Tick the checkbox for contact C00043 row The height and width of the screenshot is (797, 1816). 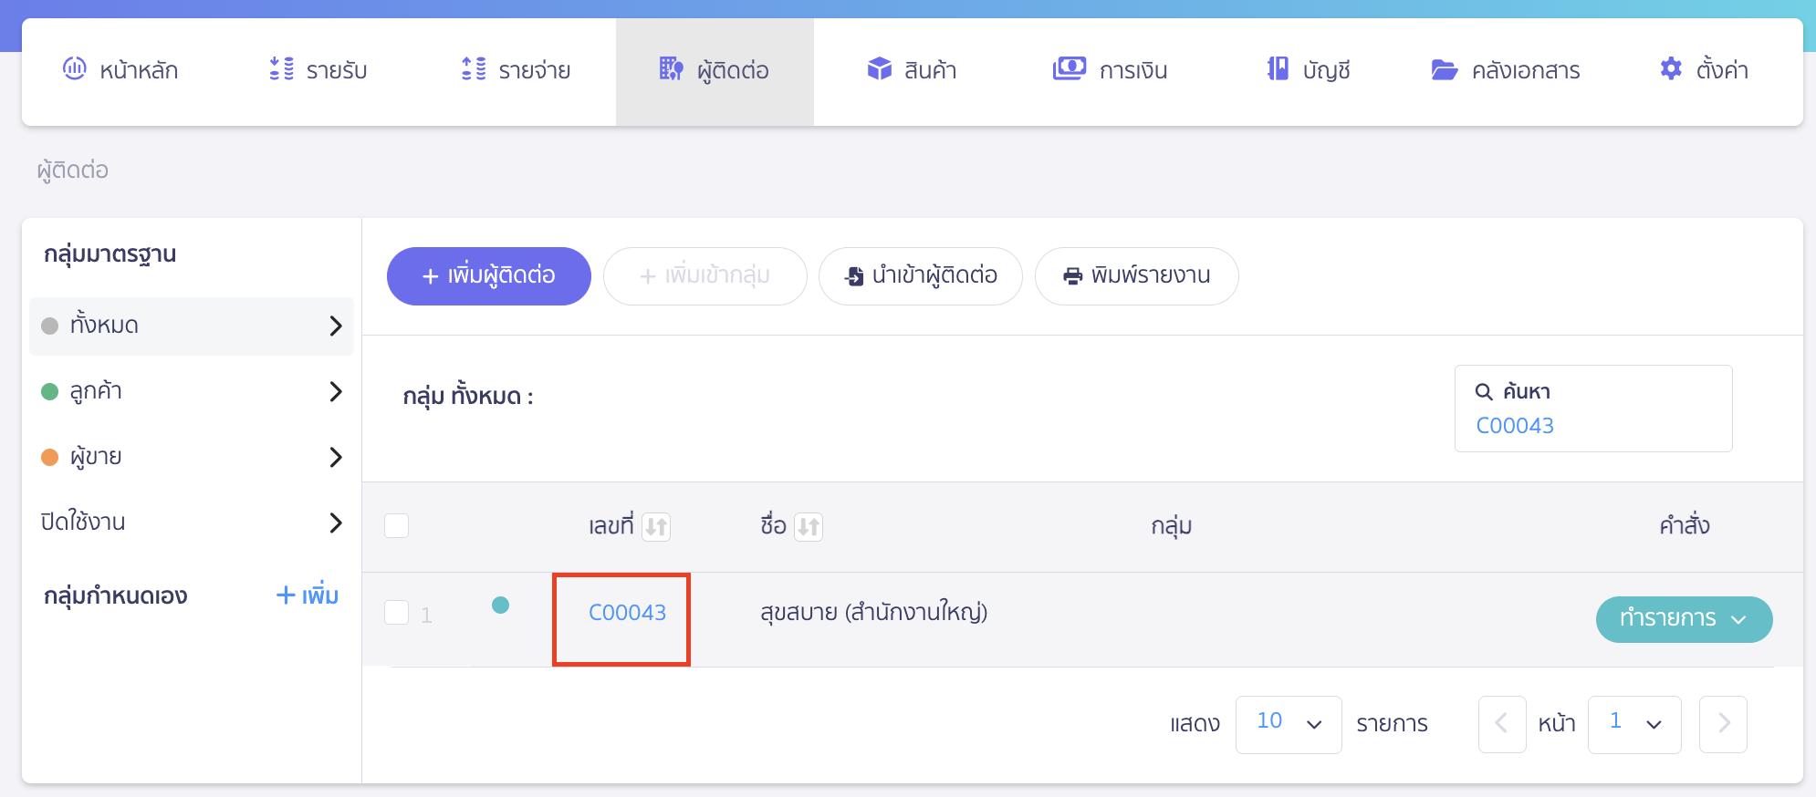pos(397,613)
